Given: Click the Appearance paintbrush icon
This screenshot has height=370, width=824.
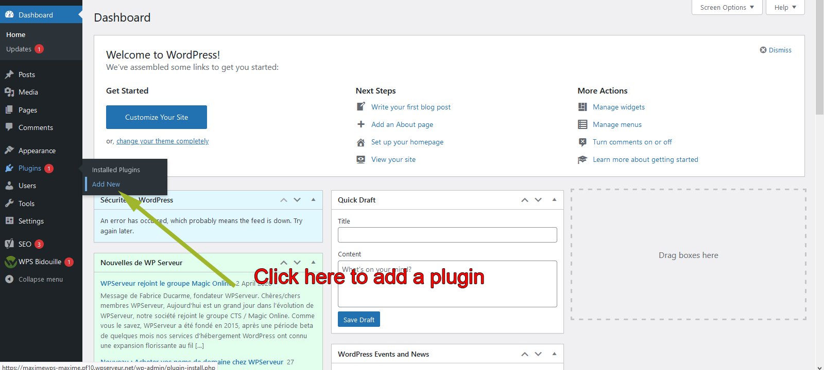Looking at the screenshot, I should tap(9, 151).
